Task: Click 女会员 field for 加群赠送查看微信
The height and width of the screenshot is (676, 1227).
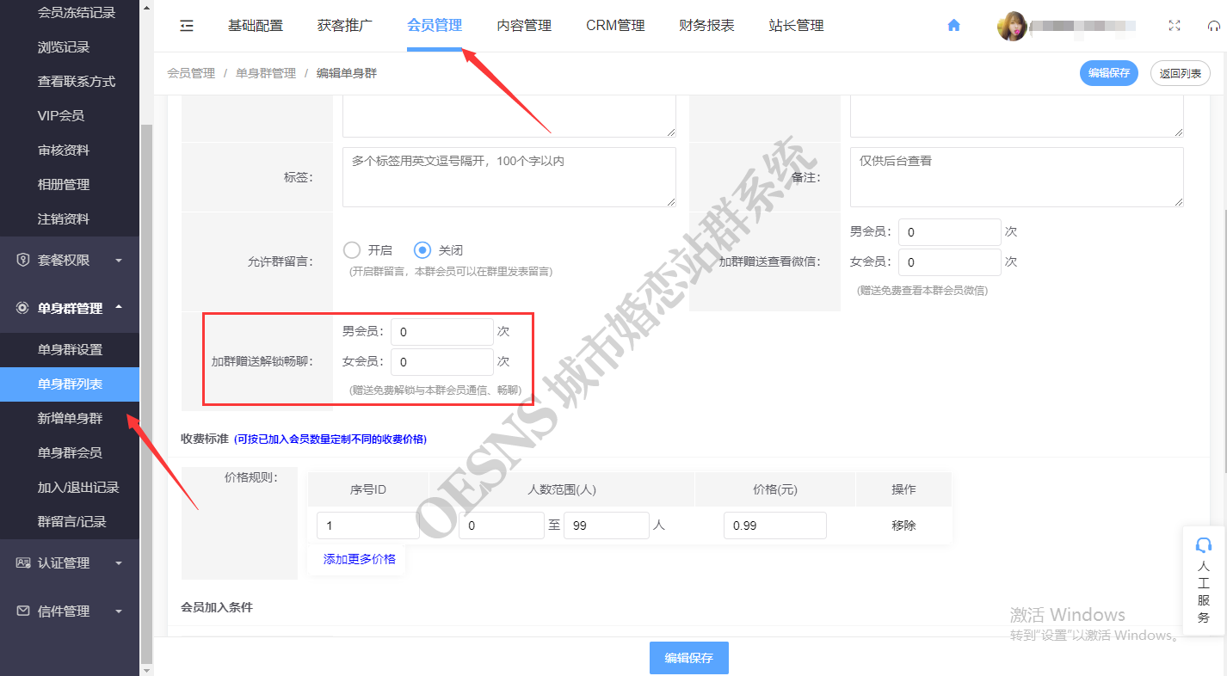Action: (x=950, y=262)
